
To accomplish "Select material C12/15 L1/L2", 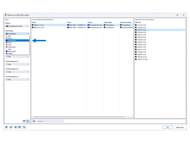I will [x=160, y=25].
